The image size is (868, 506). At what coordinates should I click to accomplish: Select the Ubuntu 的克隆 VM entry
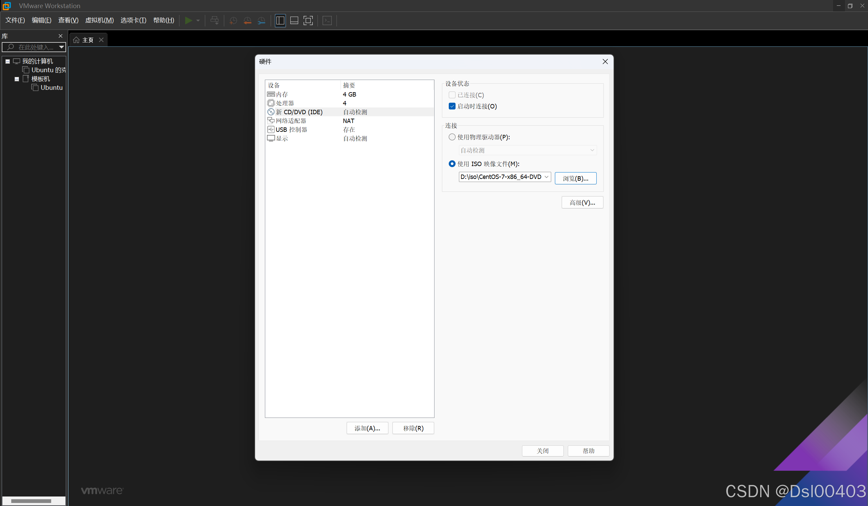(48, 70)
